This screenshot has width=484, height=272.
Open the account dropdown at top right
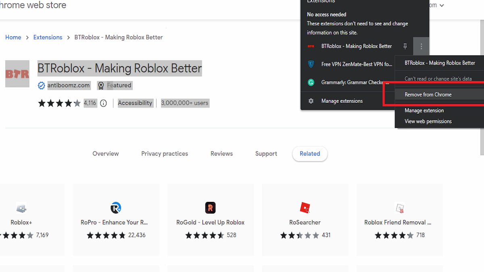441,5
